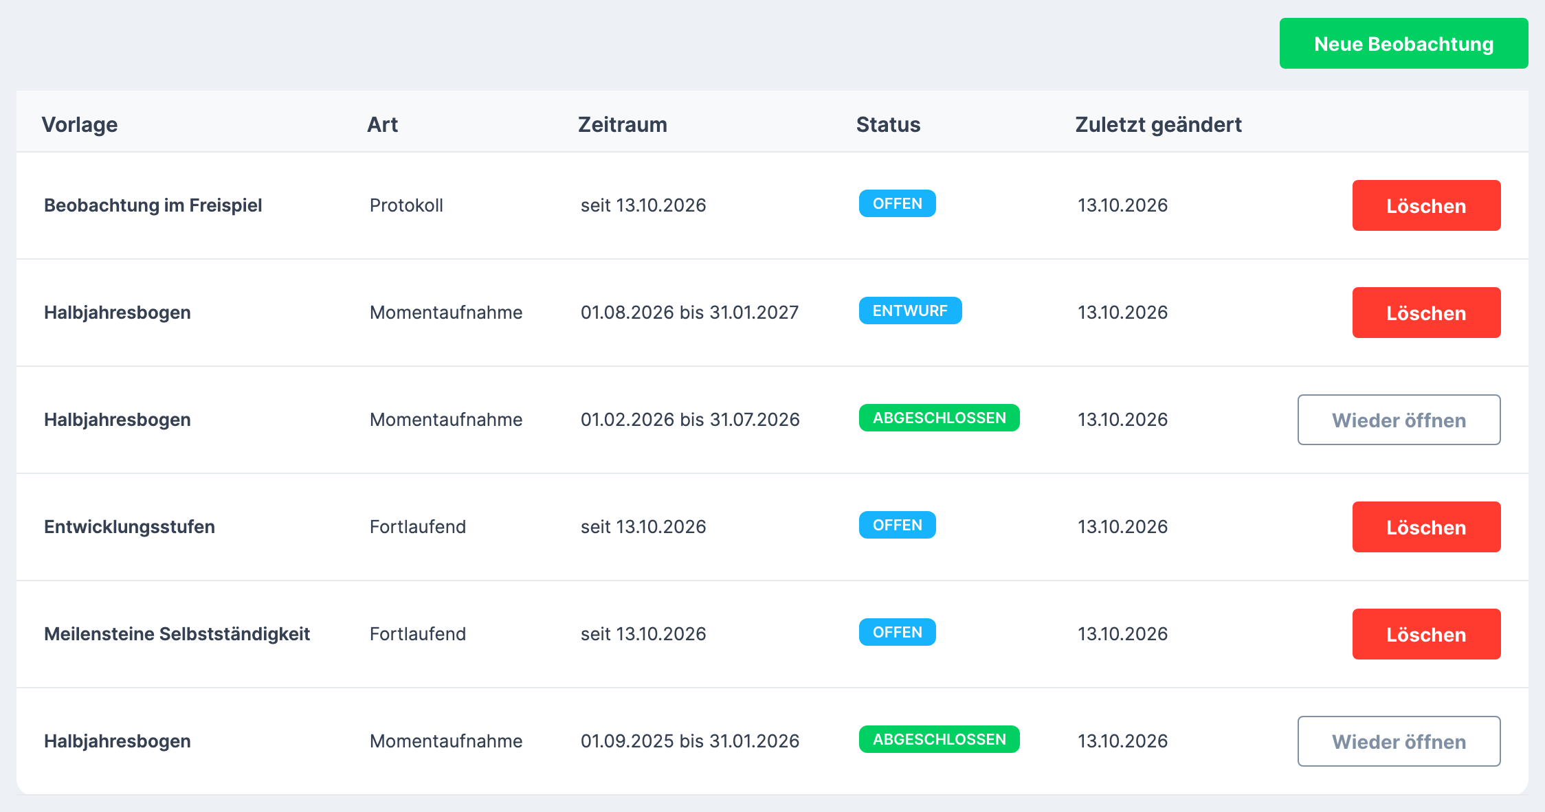Image resolution: width=1545 pixels, height=812 pixels.
Task: Click the Neue Beobachtung button
Action: [1403, 43]
